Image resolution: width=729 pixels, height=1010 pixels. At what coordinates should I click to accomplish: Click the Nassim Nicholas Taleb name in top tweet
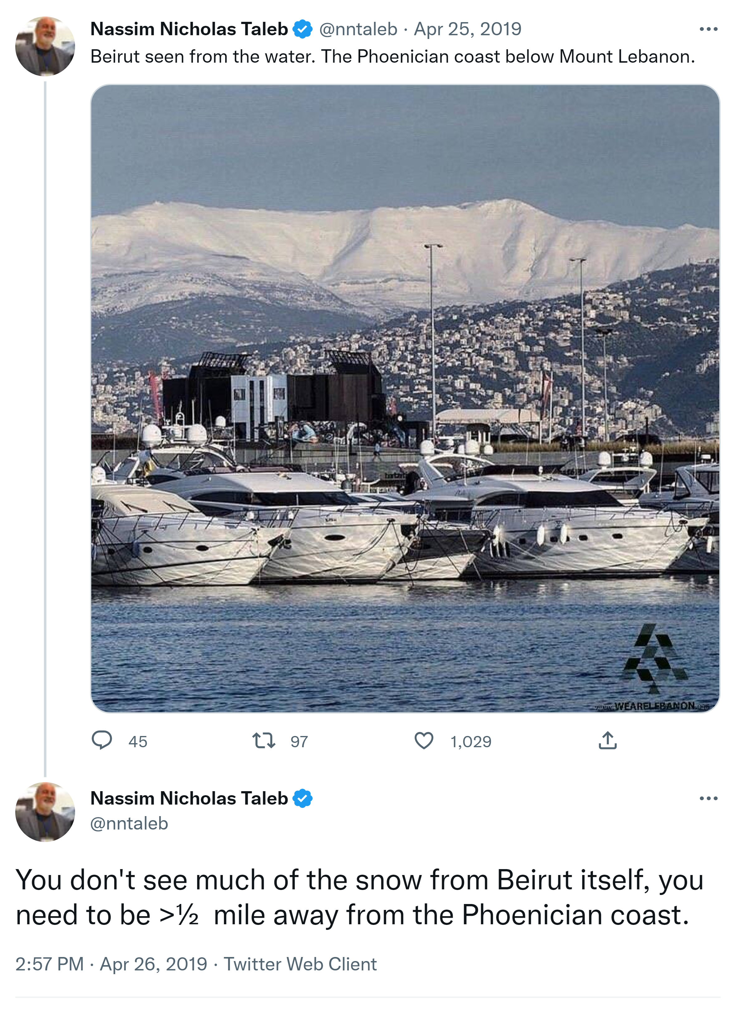189,29
